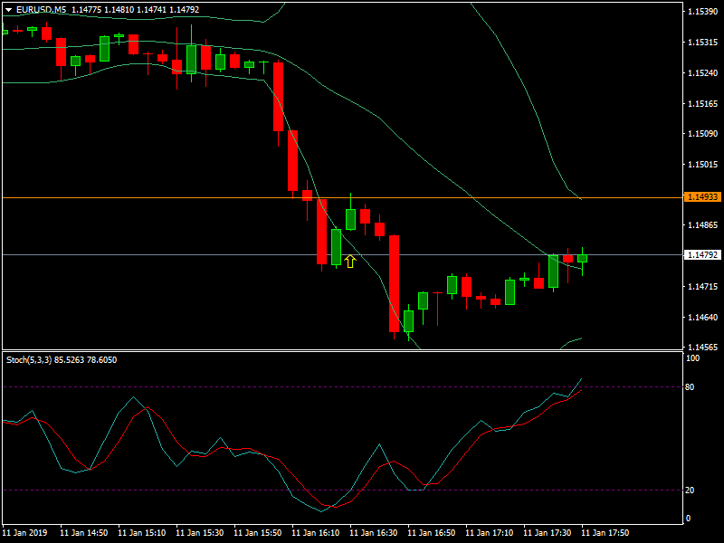
Task: Click the orange 1.14933 price tag
Action: (x=702, y=196)
